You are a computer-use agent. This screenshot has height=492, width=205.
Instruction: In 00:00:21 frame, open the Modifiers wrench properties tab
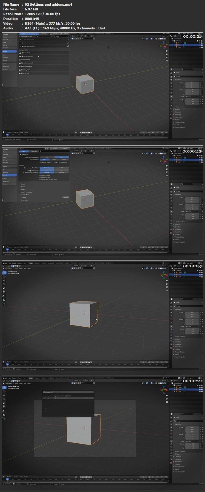click(x=171, y=99)
